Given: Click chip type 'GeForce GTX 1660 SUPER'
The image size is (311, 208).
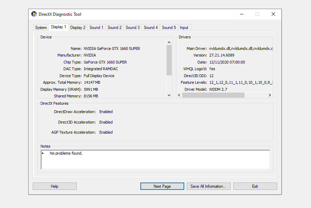Looking at the screenshot, I should coord(105,62).
